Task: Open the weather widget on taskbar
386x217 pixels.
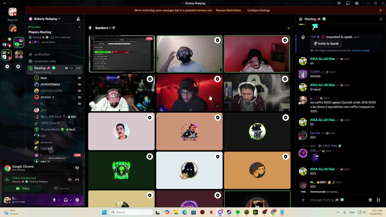Action: [x=11, y=212]
